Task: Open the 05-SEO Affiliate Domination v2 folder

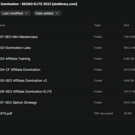Action: pos(24,81)
